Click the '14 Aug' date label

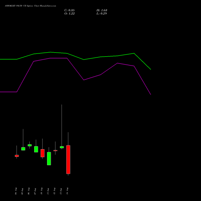pos(67,191)
